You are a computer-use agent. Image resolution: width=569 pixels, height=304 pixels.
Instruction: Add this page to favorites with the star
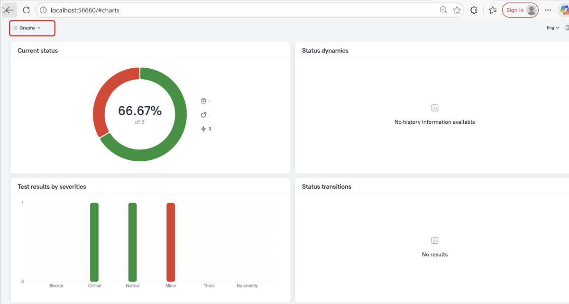pyautogui.click(x=457, y=10)
